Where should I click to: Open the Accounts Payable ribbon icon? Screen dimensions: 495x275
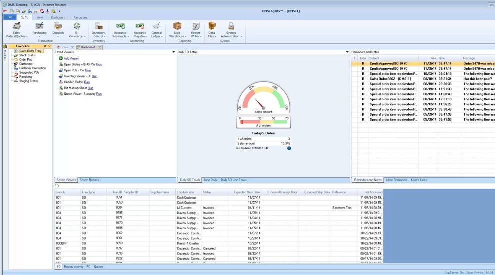(140, 30)
